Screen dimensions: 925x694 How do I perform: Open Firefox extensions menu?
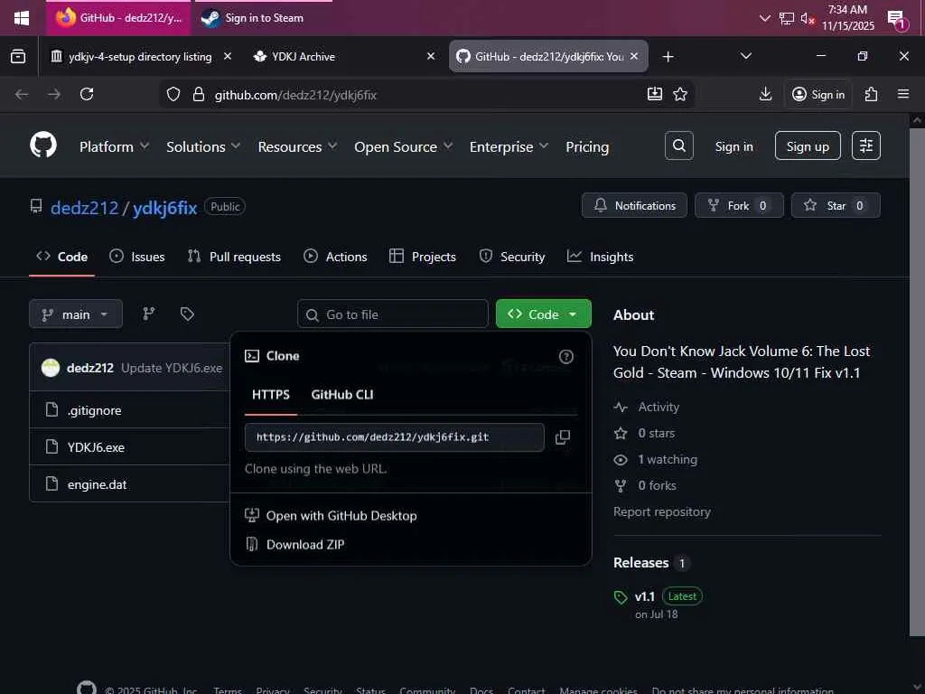click(871, 94)
